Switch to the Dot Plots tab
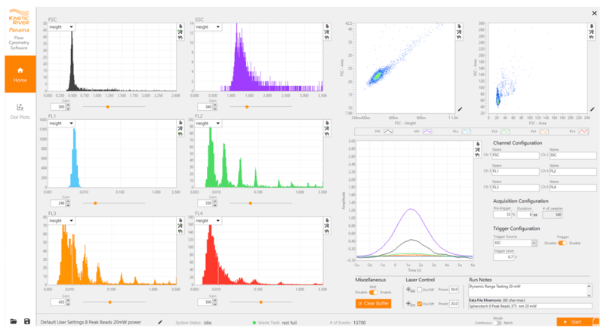Image resolution: width=604 pixels, height=328 pixels. pyautogui.click(x=20, y=111)
